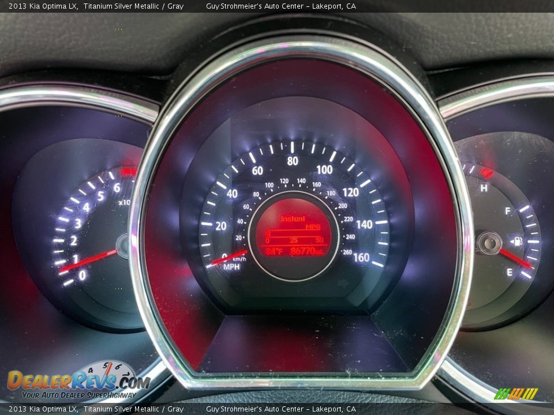Click the 140 mph number on speedometer

(364, 224)
